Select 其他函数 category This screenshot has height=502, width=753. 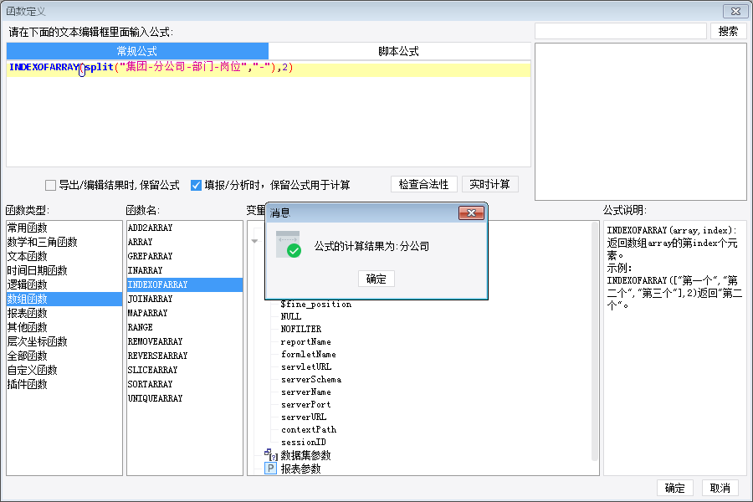click(x=64, y=327)
